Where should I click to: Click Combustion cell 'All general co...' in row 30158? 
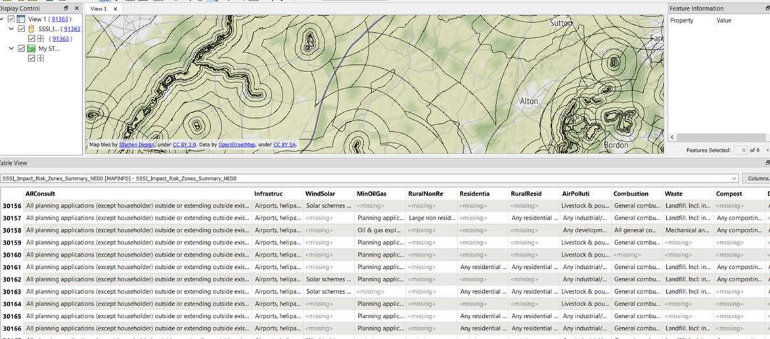tap(637, 230)
